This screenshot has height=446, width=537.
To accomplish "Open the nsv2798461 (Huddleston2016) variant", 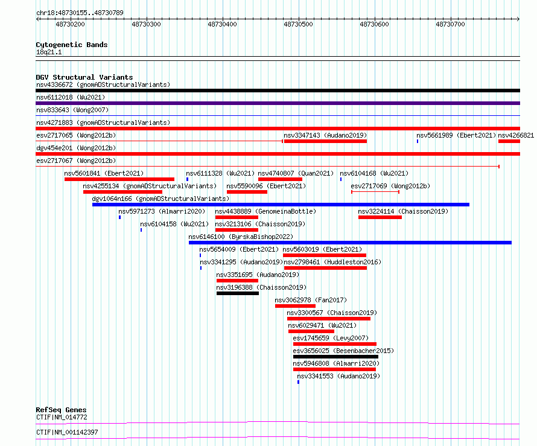I will tap(332, 262).
